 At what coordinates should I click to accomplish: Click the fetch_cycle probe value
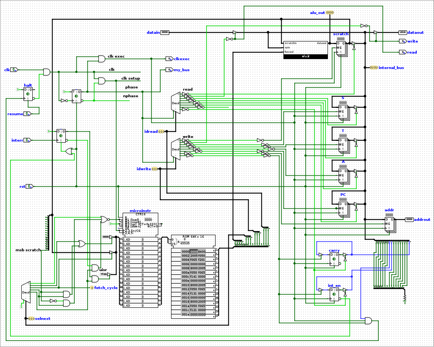click(92, 288)
